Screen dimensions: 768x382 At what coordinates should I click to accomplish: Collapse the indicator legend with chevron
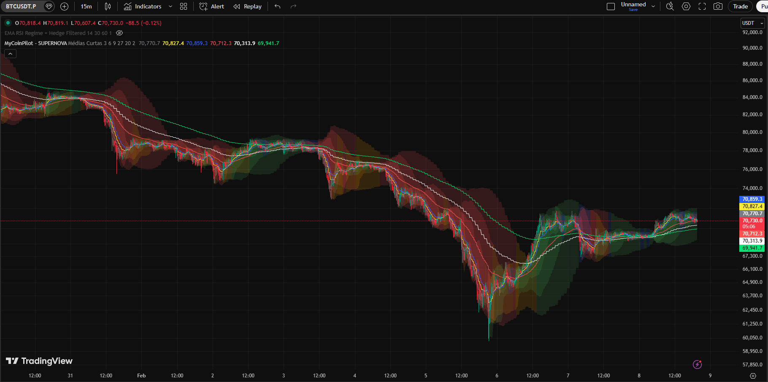11,53
